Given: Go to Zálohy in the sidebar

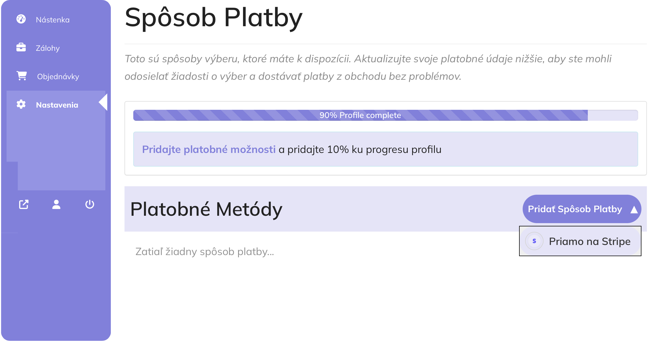Looking at the screenshot, I should 48,48.
